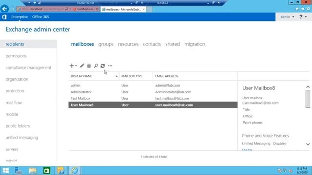Select the migration tab
This screenshot has height=175, width=312.
pos(195,44)
